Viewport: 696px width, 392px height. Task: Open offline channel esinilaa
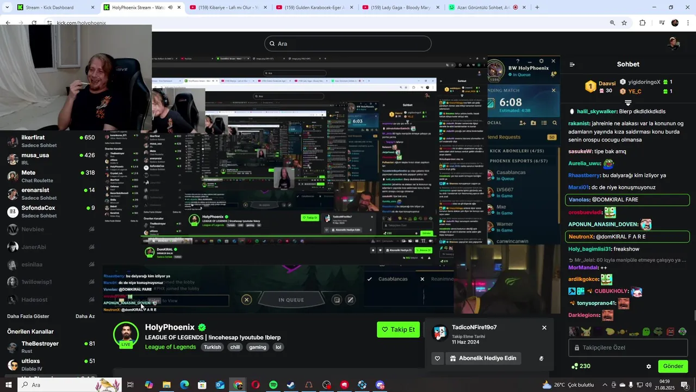coord(51,264)
